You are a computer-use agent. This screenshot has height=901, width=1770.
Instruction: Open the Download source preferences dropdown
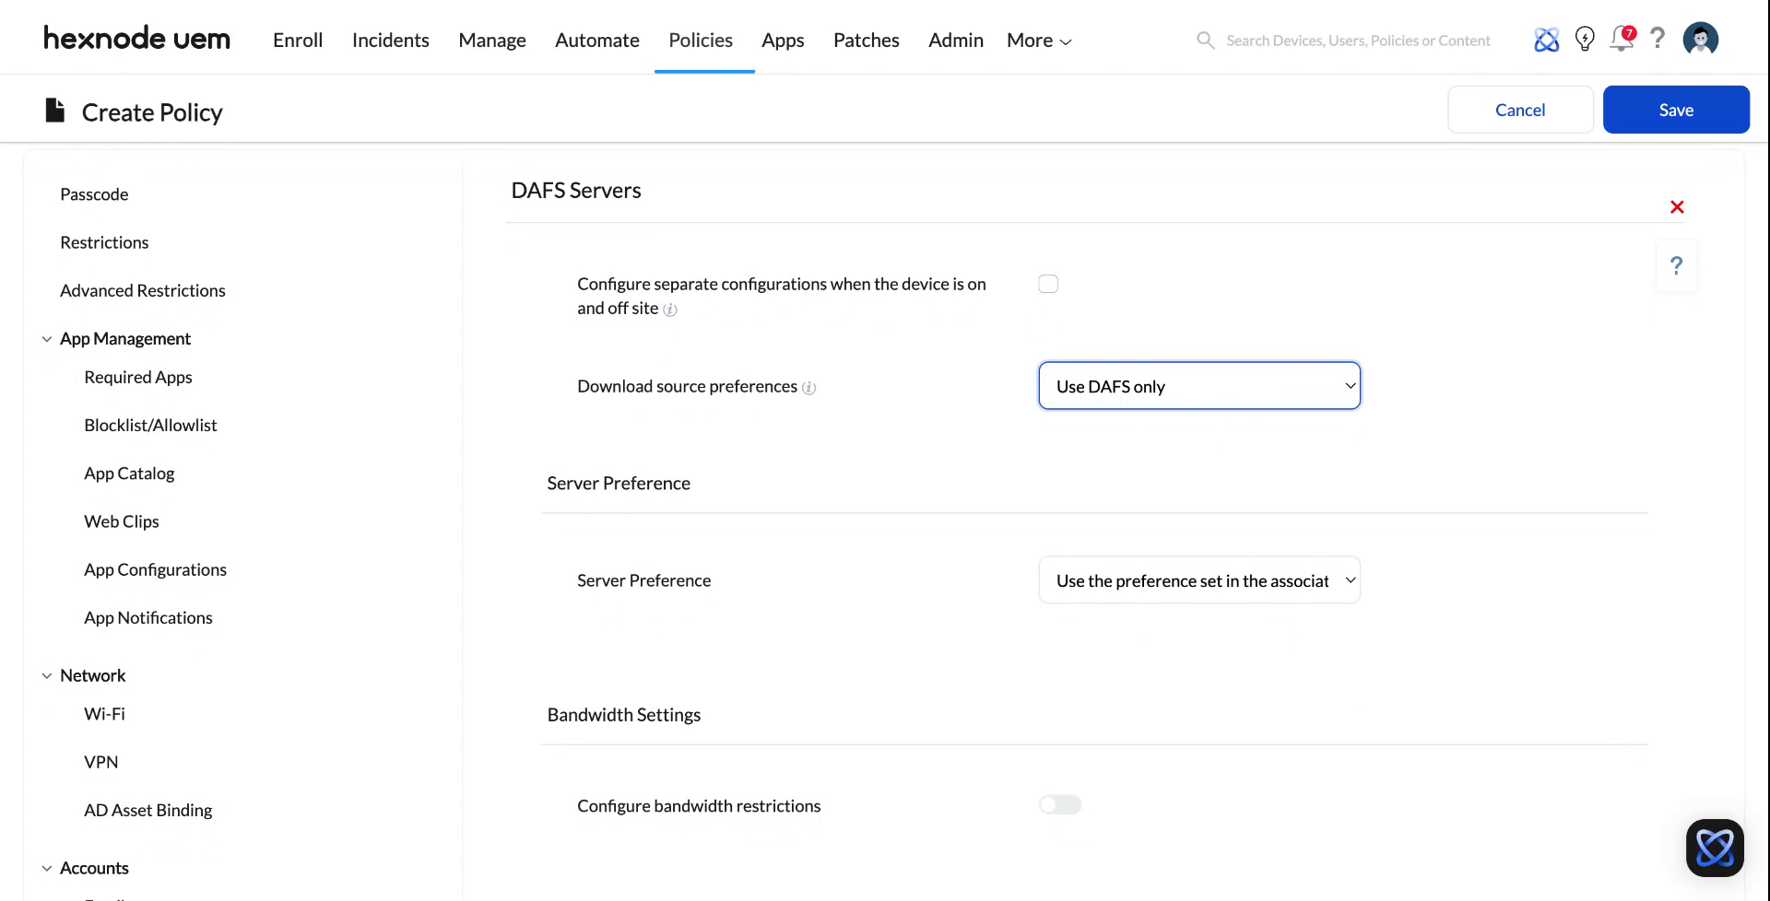(x=1198, y=385)
